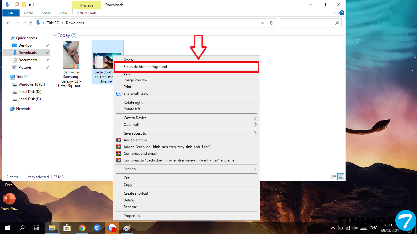Expand the Open with submenu arrow
The height and width of the screenshot is (234, 417).
tap(255, 125)
